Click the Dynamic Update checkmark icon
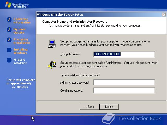 [x=9, y=30]
